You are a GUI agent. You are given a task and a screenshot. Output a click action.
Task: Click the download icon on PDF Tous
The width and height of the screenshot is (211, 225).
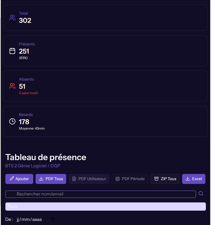[41, 179]
